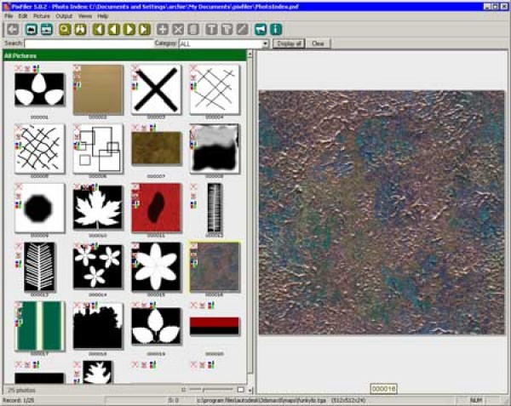Click the grey X delete toolbar icon
The height and width of the screenshot is (406, 511).
pos(178,30)
